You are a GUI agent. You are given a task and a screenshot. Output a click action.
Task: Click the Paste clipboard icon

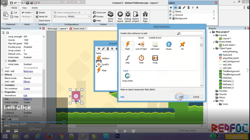pyautogui.click(x=6, y=16)
